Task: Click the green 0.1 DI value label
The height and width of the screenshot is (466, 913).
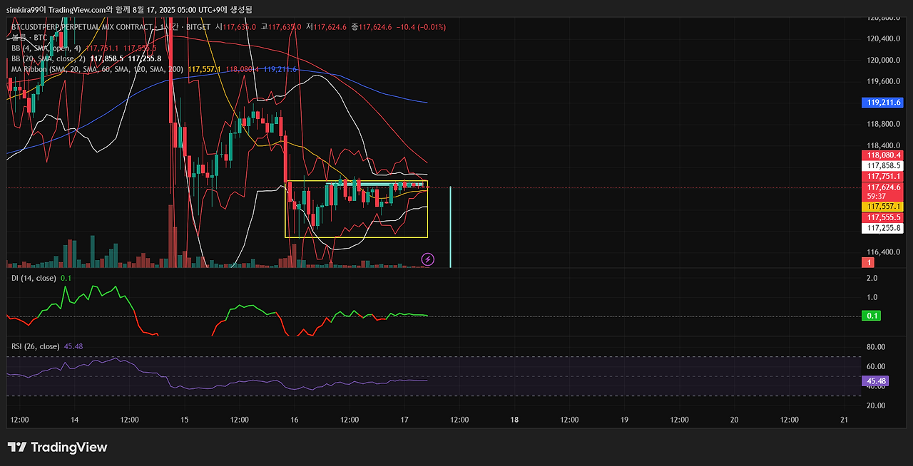Action: [x=872, y=316]
